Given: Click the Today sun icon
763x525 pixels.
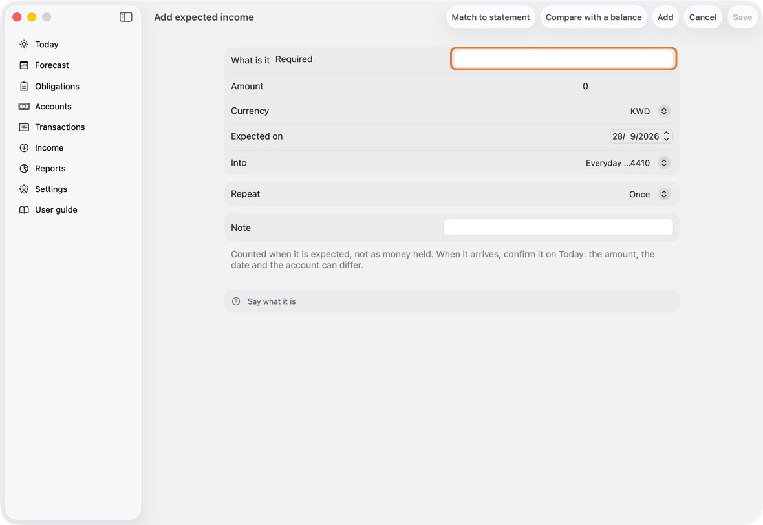Looking at the screenshot, I should pos(24,44).
